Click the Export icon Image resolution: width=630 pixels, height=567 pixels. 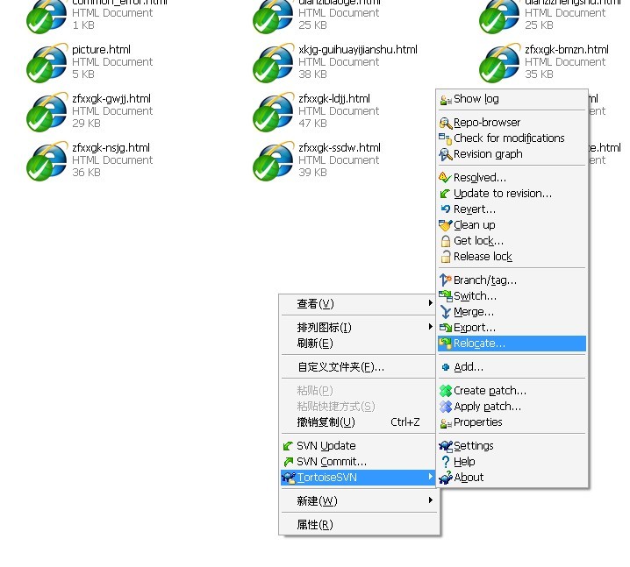[x=446, y=328]
